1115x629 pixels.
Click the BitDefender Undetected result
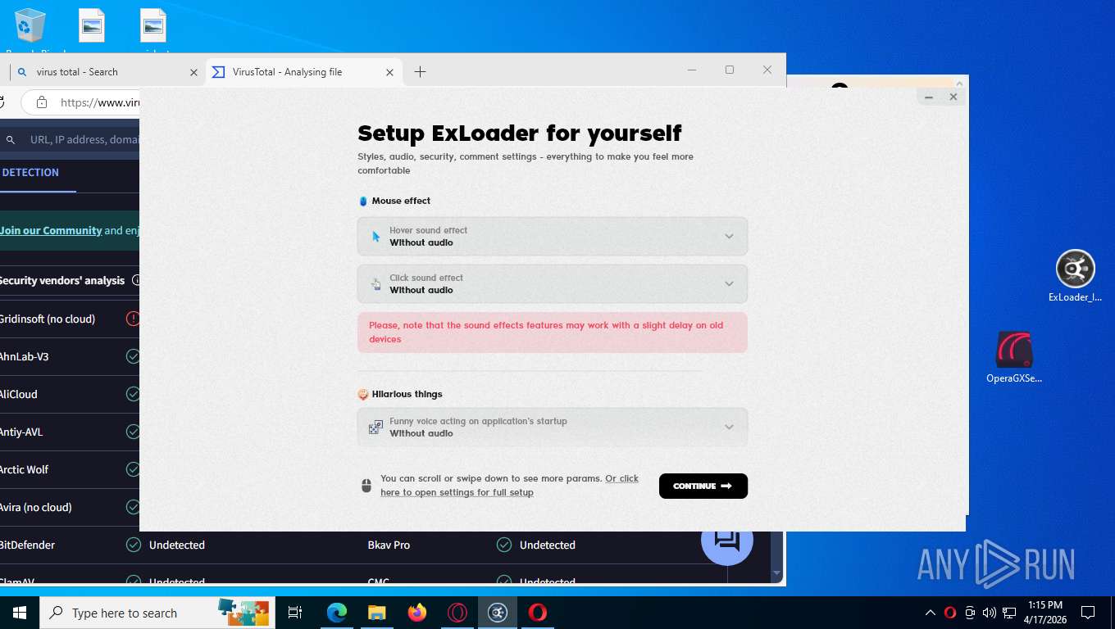177,545
